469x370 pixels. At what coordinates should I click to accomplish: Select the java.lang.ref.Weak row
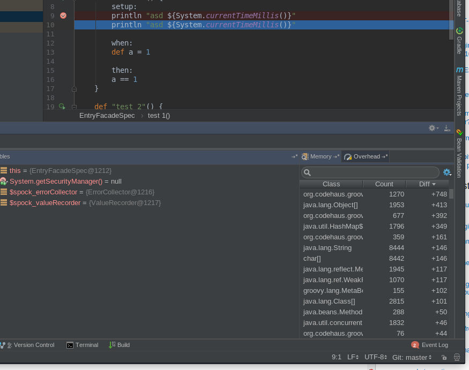(374, 280)
